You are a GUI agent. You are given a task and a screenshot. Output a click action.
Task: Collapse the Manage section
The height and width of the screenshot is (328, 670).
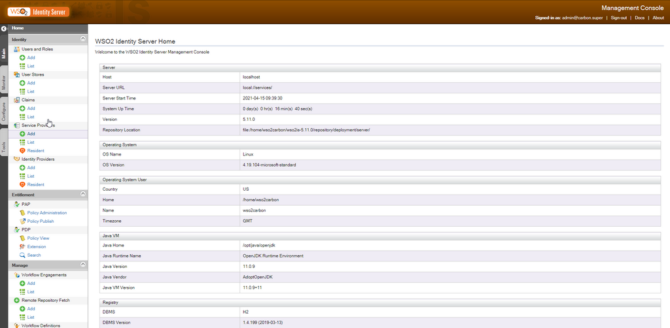(x=82, y=265)
